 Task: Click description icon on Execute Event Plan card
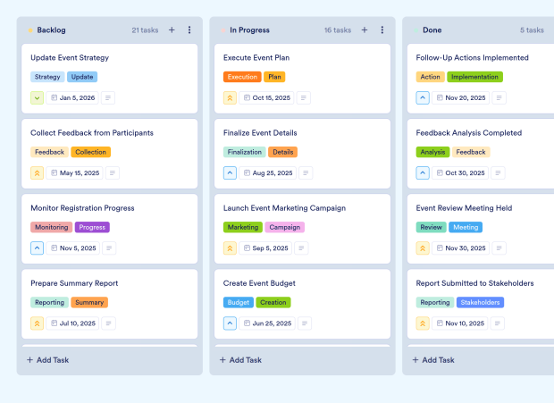(303, 97)
